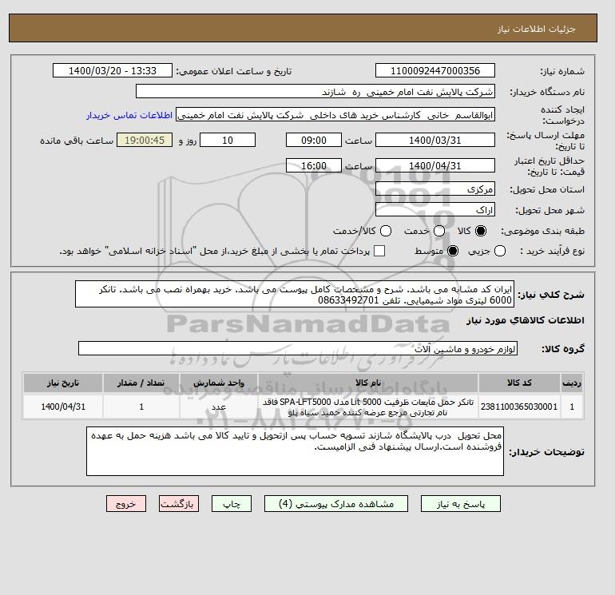Image resolution: width=615 pixels, height=595 pixels.
Task: Click the request creator field 'ابوالقاسم خانی'
Action: click(x=335, y=115)
